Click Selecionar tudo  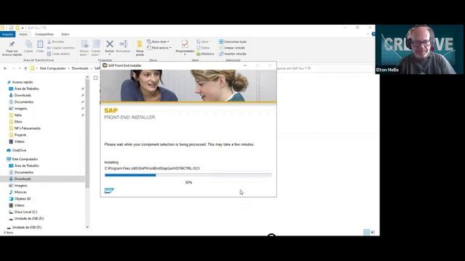click(x=232, y=42)
